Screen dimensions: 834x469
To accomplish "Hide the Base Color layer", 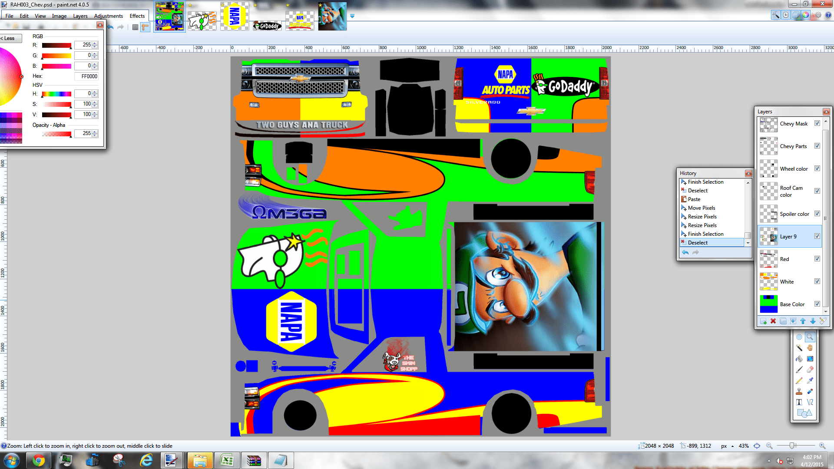I will tap(817, 304).
